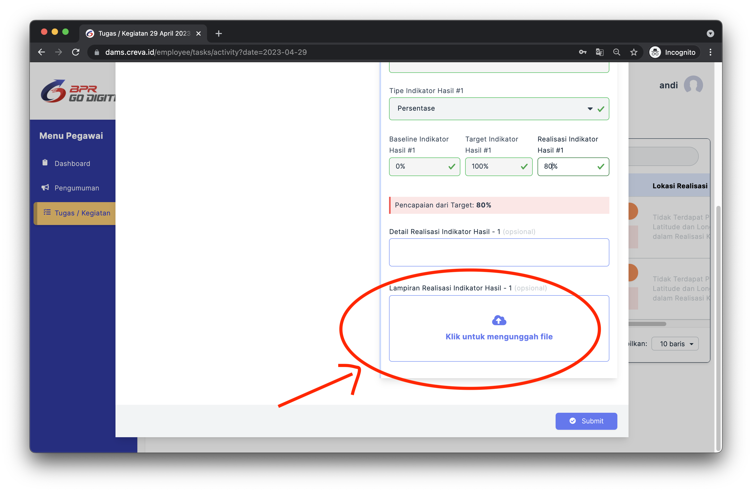Image resolution: width=752 pixels, height=492 pixels.
Task: Click the site lock icon
Action: (97, 52)
